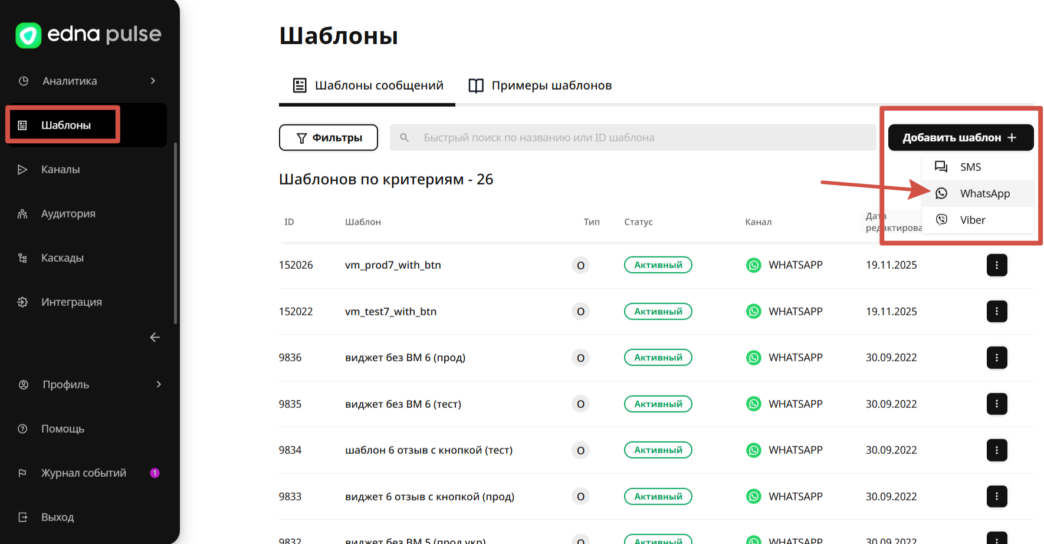Choose WhatsApp from the add template menu
Viewport: 1044px width, 544px height.
(984, 193)
